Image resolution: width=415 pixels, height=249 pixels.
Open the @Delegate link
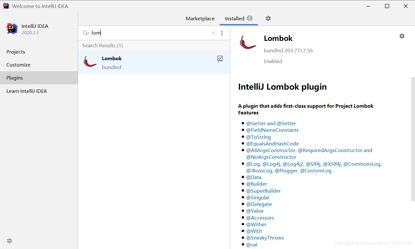(259, 204)
